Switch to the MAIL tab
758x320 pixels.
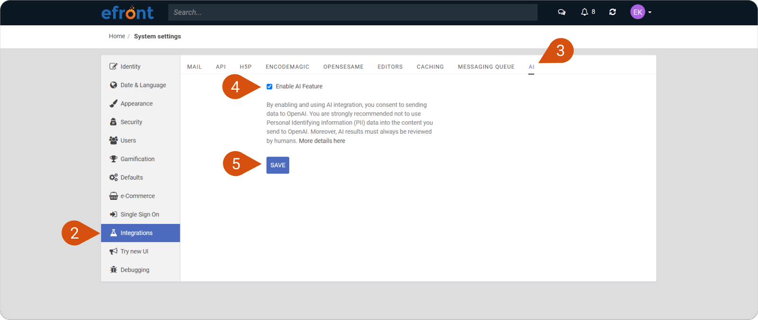(x=194, y=67)
